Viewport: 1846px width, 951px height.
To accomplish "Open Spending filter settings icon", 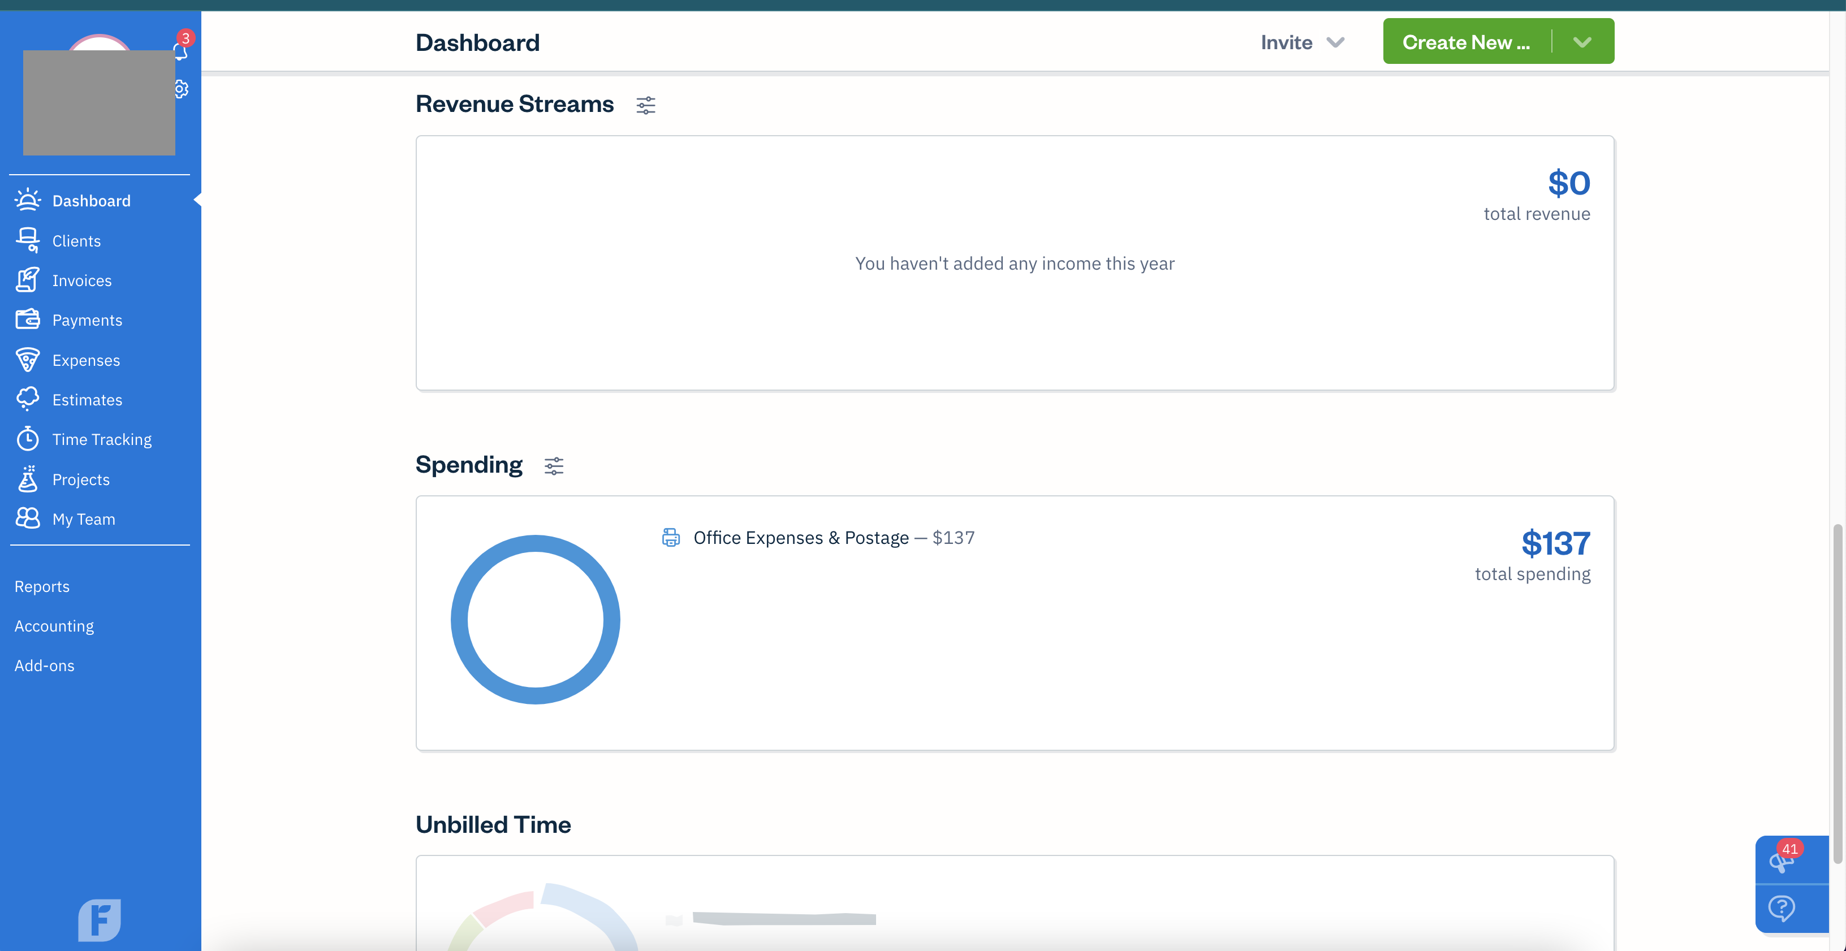I will pos(553,466).
